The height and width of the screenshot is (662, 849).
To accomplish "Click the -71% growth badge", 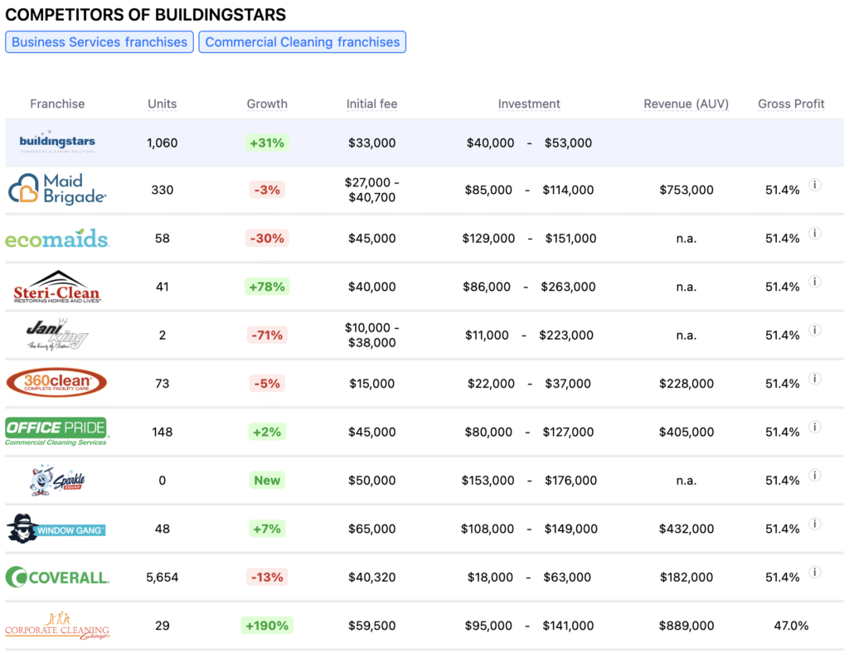I will pos(267,335).
